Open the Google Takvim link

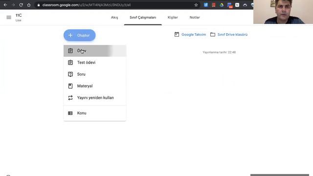click(x=194, y=35)
